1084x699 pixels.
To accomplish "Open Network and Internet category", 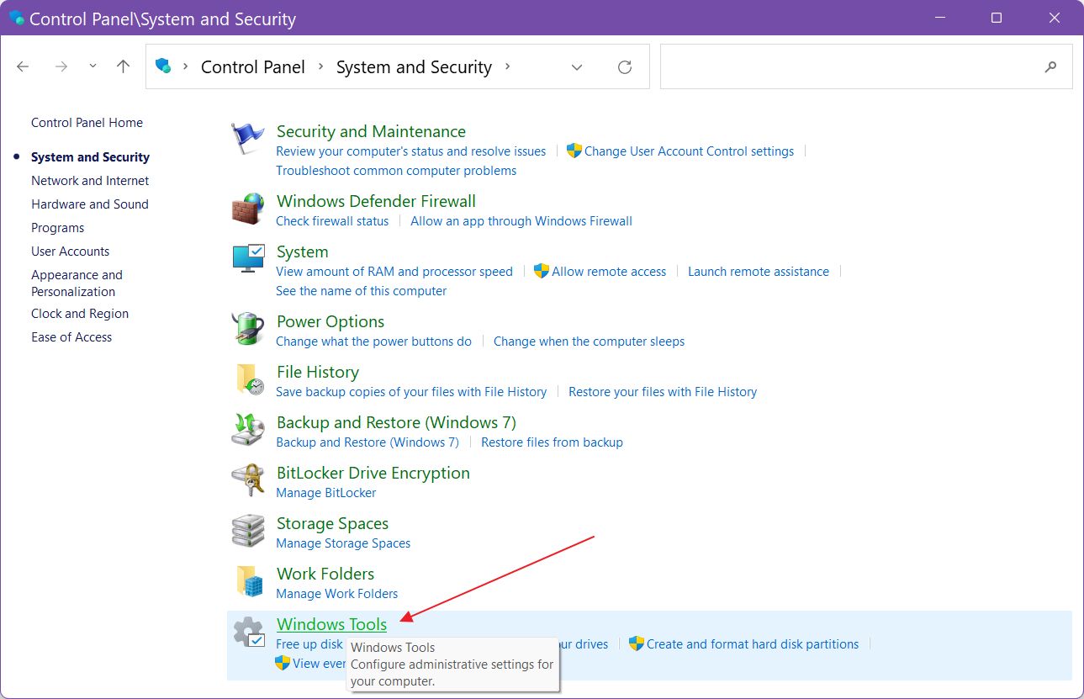I will coord(90,181).
